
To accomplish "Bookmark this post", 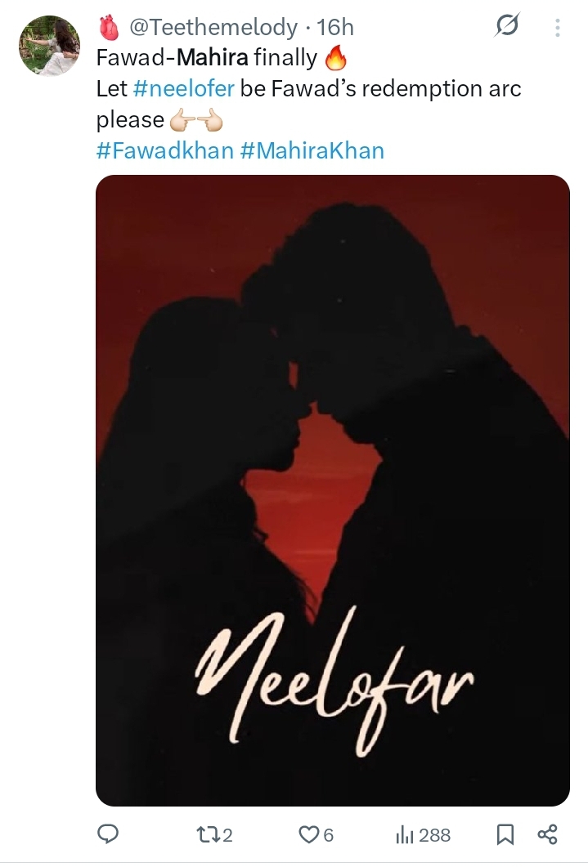I will tap(505, 834).
